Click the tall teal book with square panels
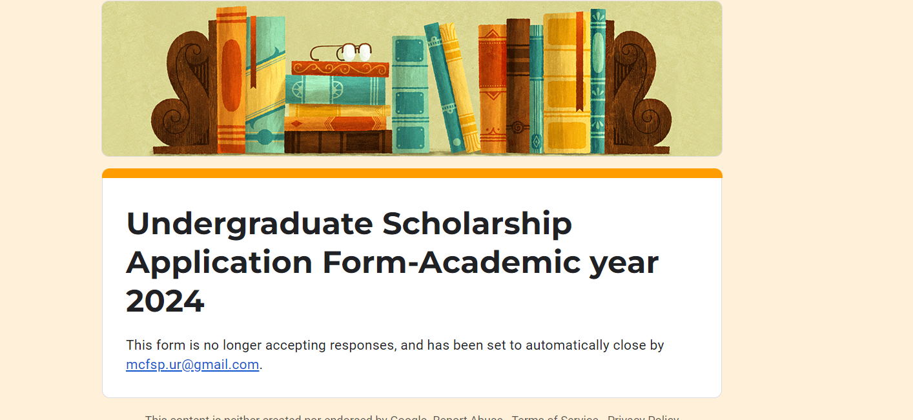Viewport: 913px width, 420px height. 410,94
